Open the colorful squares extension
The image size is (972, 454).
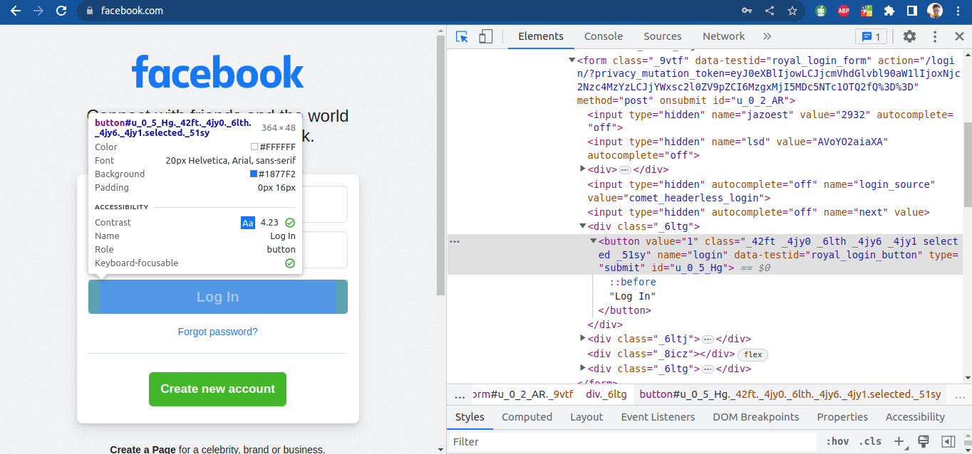click(x=867, y=11)
